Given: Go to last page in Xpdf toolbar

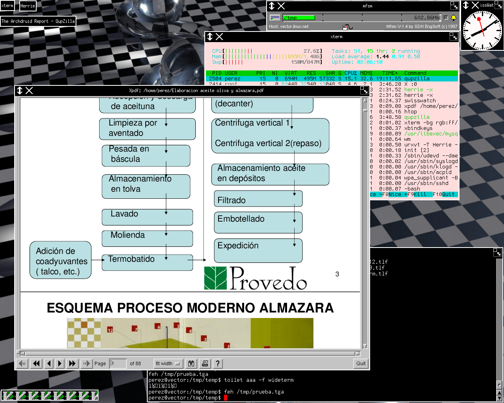Looking at the screenshot, I should click(x=86, y=363).
